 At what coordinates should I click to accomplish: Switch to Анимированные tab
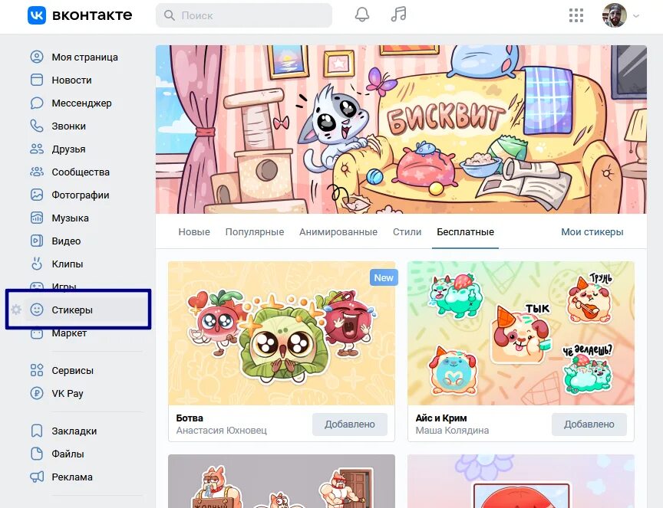coord(338,232)
